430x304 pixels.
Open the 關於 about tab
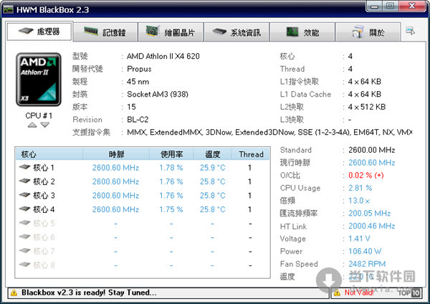[368, 32]
